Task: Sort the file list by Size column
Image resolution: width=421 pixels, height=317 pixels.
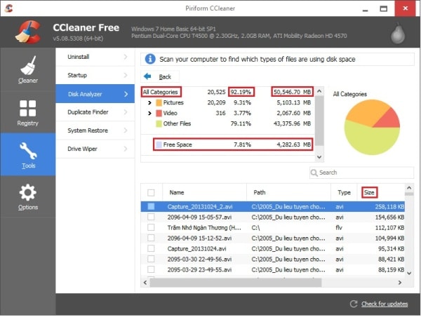Action: (x=370, y=191)
